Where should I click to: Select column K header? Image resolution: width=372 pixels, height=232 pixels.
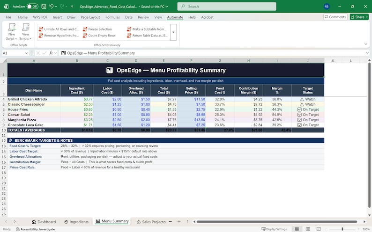(x=333, y=61)
